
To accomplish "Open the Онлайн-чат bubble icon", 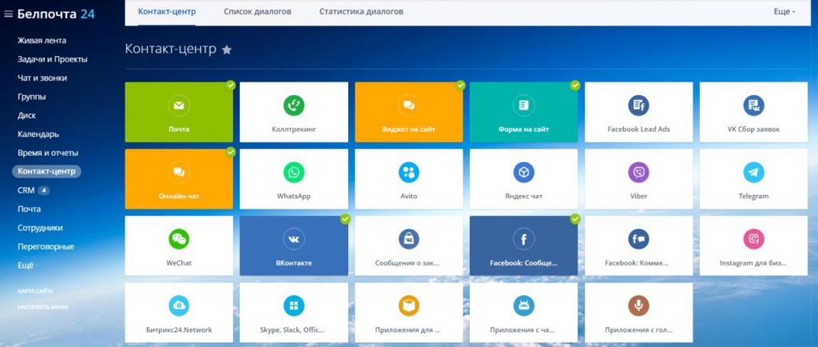I will pyautogui.click(x=179, y=172).
